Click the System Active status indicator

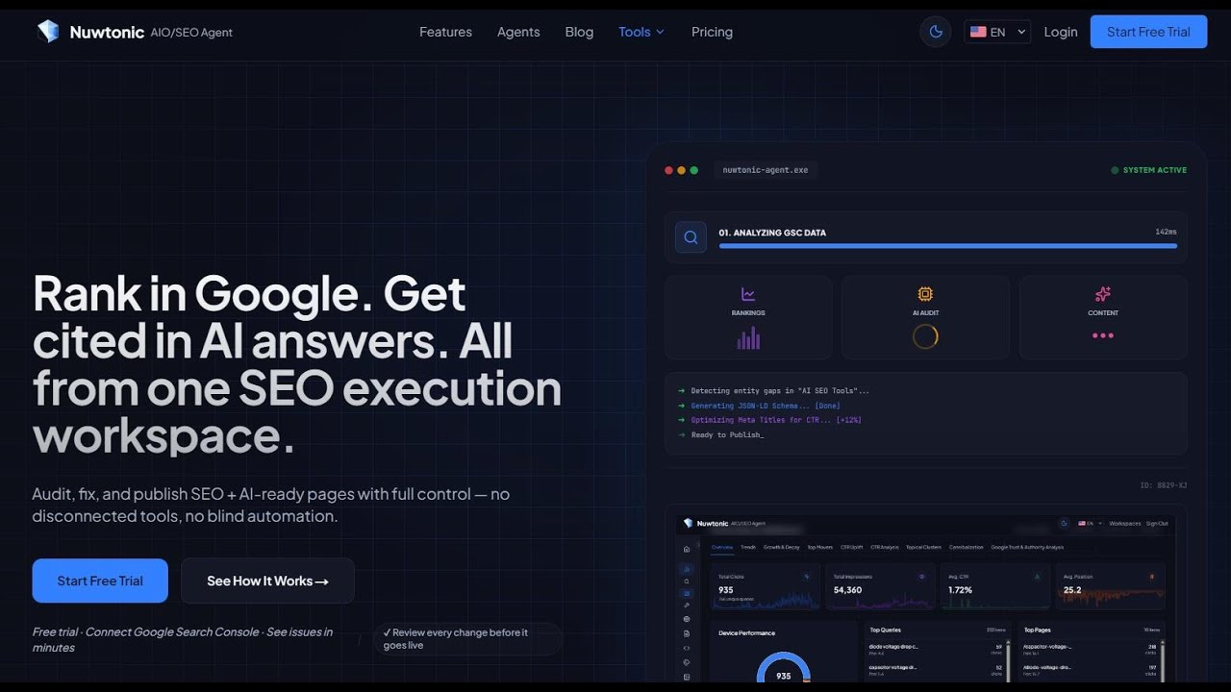tap(1148, 170)
